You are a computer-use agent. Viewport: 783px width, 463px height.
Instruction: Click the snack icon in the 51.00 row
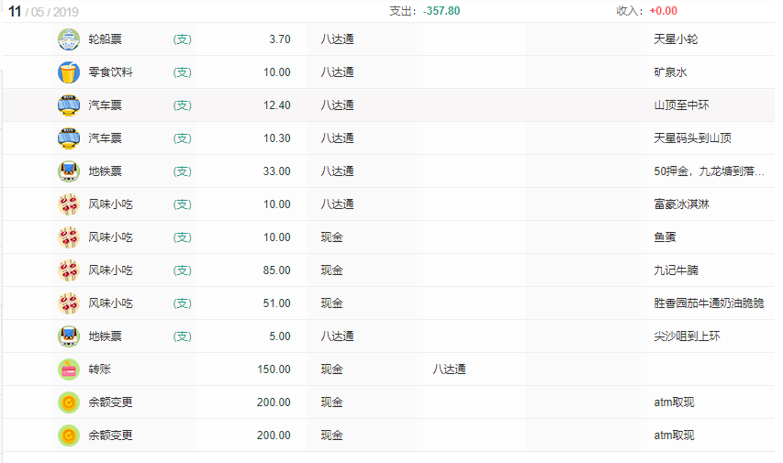(69, 303)
